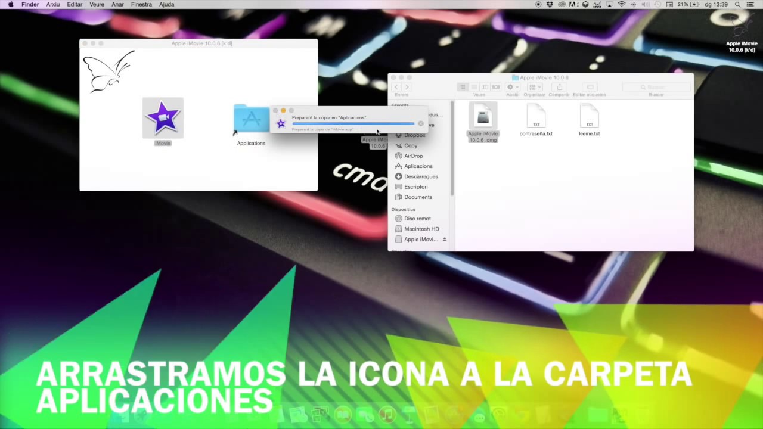
Task: Open the Finder menu
Action: (30, 4)
